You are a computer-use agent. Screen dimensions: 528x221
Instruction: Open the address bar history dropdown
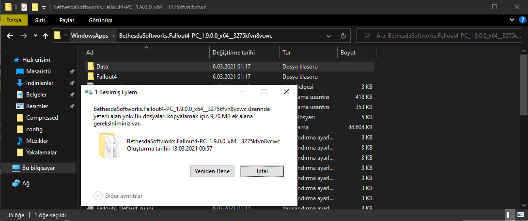pyautogui.click(x=328, y=36)
